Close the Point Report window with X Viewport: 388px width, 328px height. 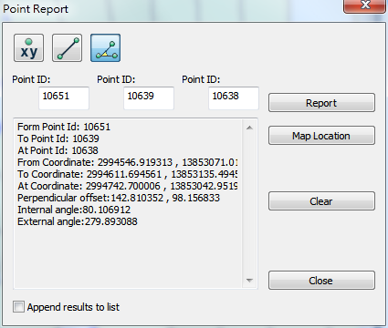click(364, 5)
